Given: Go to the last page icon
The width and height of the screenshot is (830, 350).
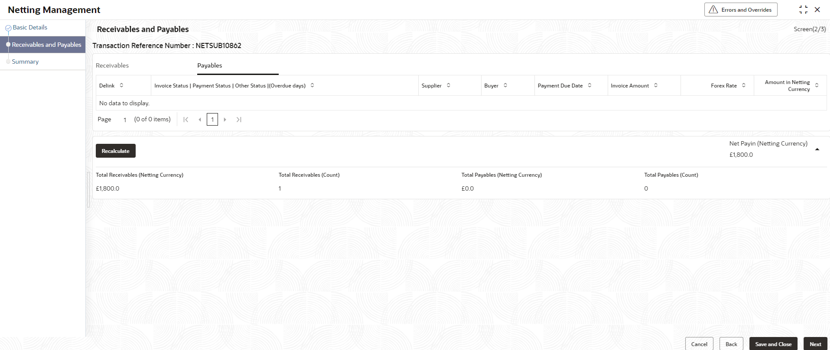Looking at the screenshot, I should 239,120.
